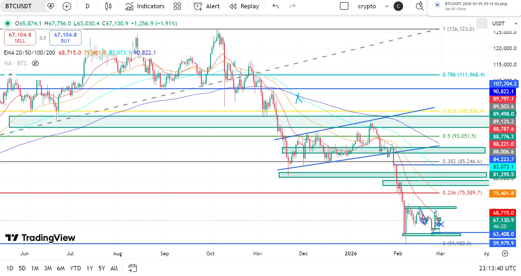Switch to the All date range

[114, 268]
